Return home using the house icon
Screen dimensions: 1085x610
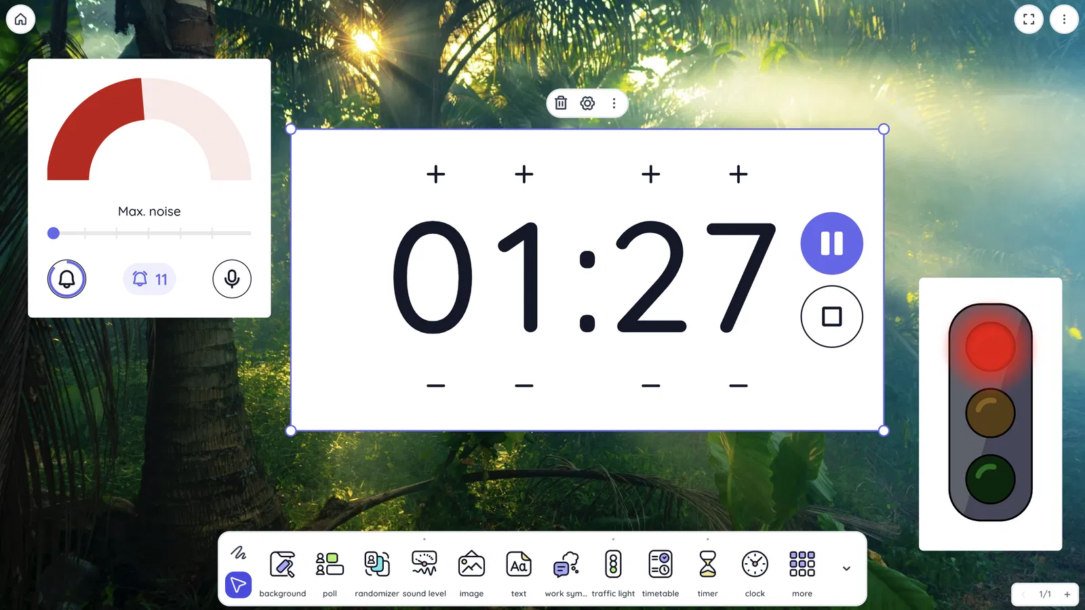(x=20, y=19)
